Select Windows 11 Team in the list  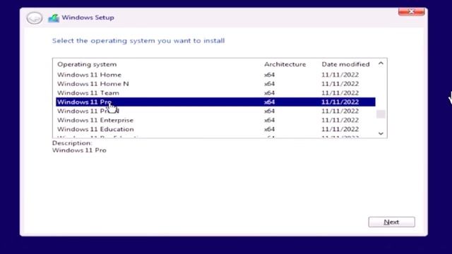pyautogui.click(x=215, y=93)
